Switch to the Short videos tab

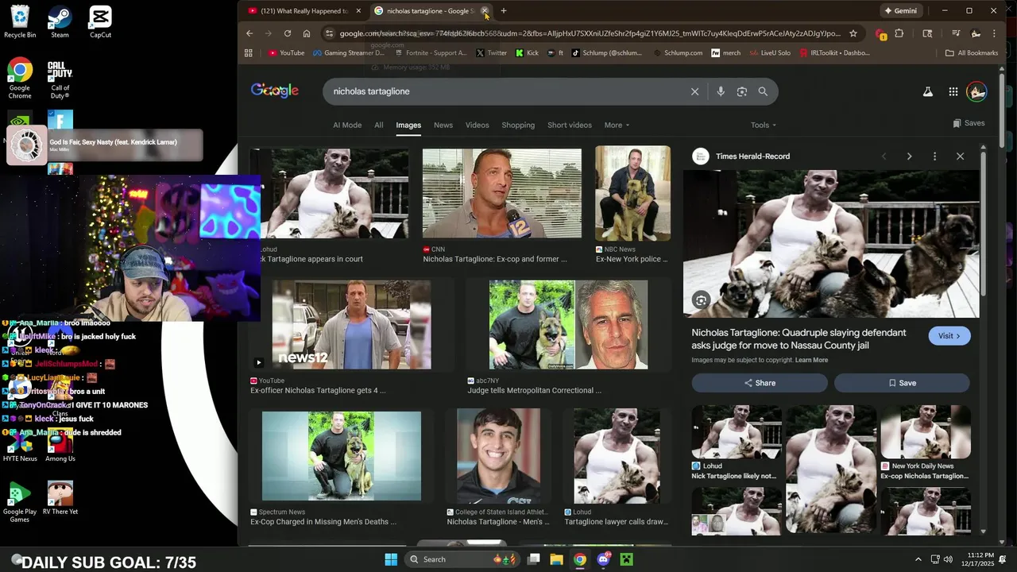click(x=570, y=125)
